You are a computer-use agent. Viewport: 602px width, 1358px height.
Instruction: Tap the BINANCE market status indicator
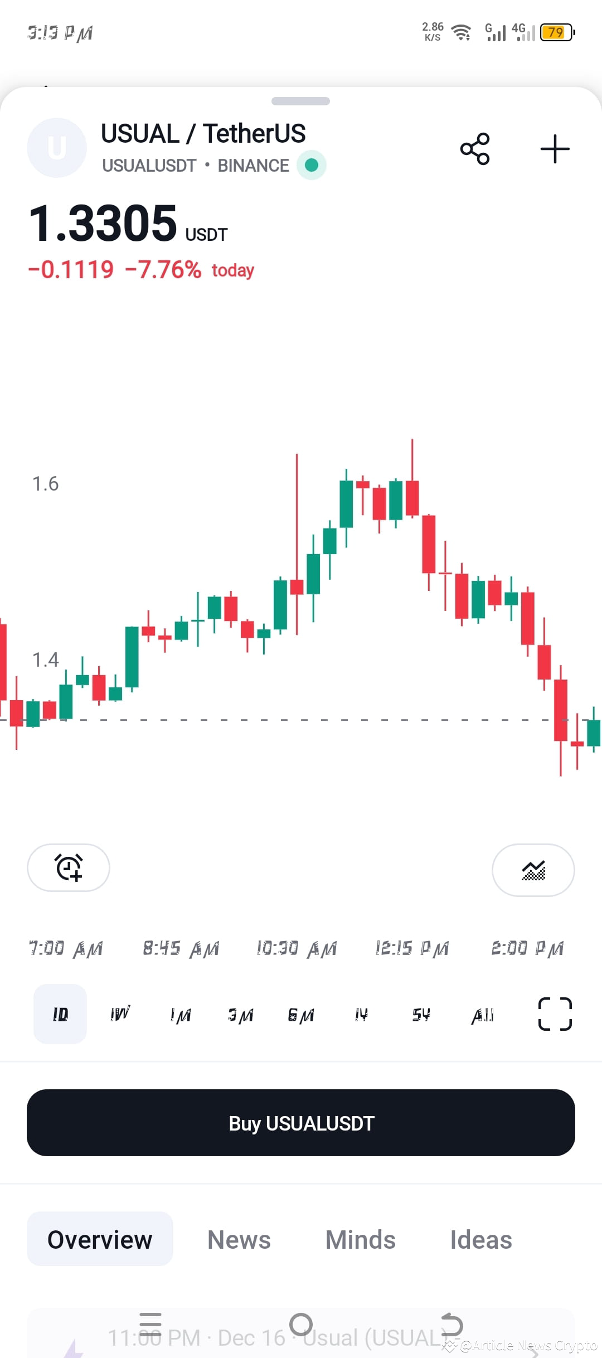311,165
